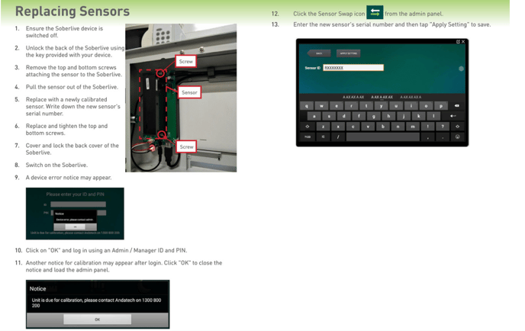Tap the g key
This screenshot has width=525, height=331.
(x=374, y=116)
